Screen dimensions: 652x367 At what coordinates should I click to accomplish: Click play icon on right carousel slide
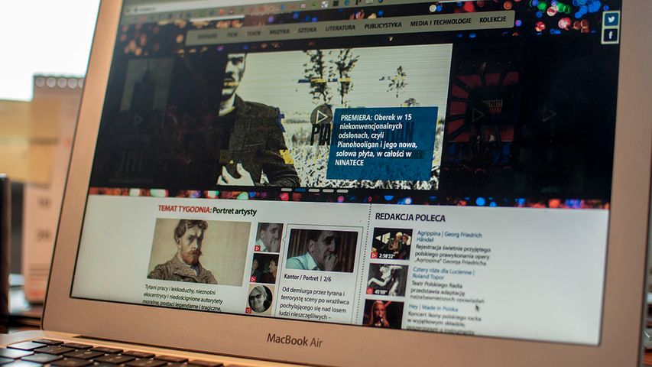(478, 115)
